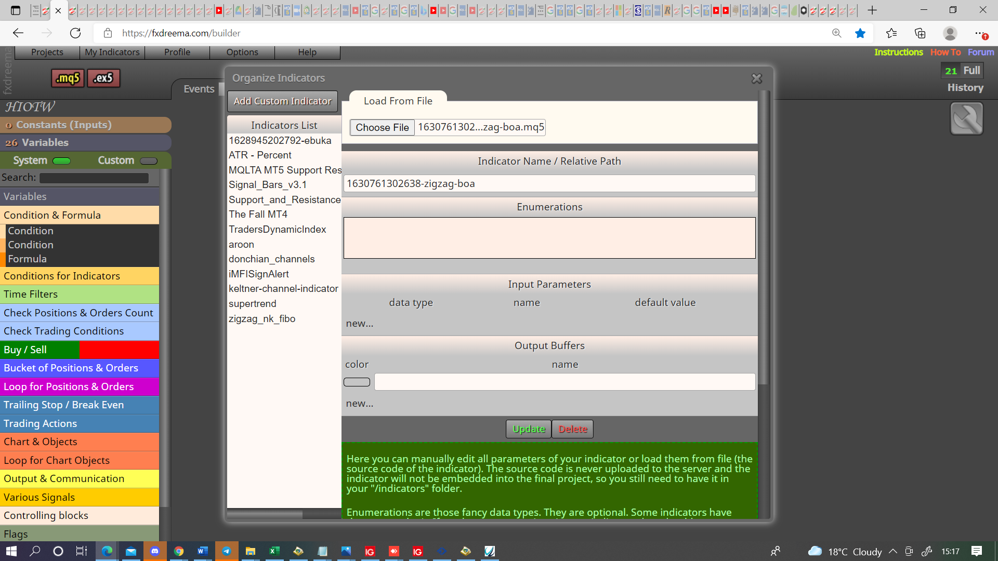This screenshot has height=561, width=998.
Task: Open browser zoom magnifier icon
Action: pyautogui.click(x=837, y=33)
